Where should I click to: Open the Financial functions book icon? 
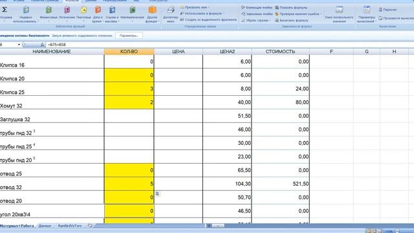point(49,10)
